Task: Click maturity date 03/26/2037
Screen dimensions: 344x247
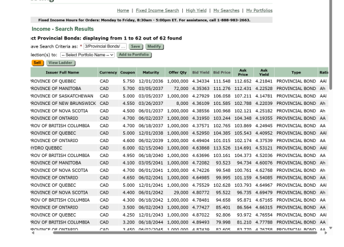Action: pyautogui.click(x=151, y=103)
